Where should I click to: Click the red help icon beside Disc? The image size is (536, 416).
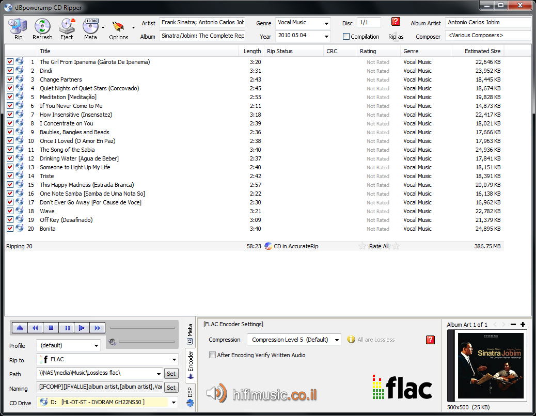(x=396, y=22)
